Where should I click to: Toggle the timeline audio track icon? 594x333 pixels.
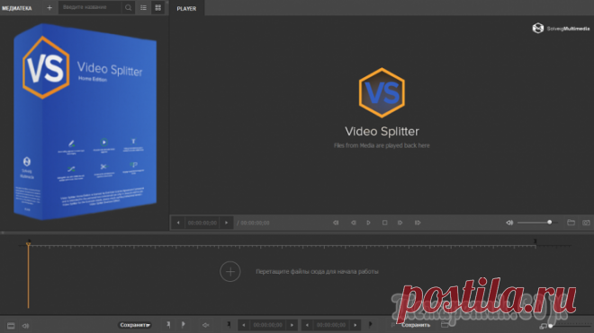tap(25, 326)
